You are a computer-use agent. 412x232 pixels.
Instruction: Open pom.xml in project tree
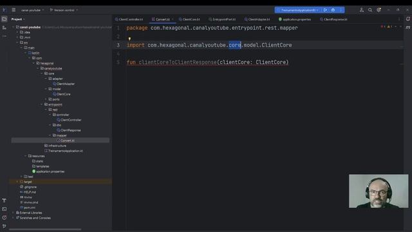pyautogui.click(x=28, y=208)
